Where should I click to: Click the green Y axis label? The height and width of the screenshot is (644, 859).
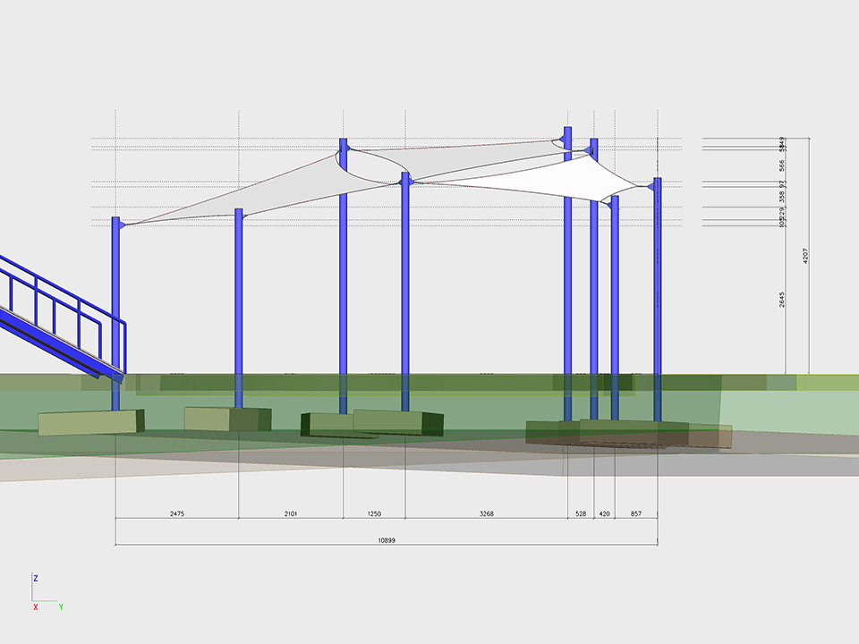pyautogui.click(x=61, y=607)
